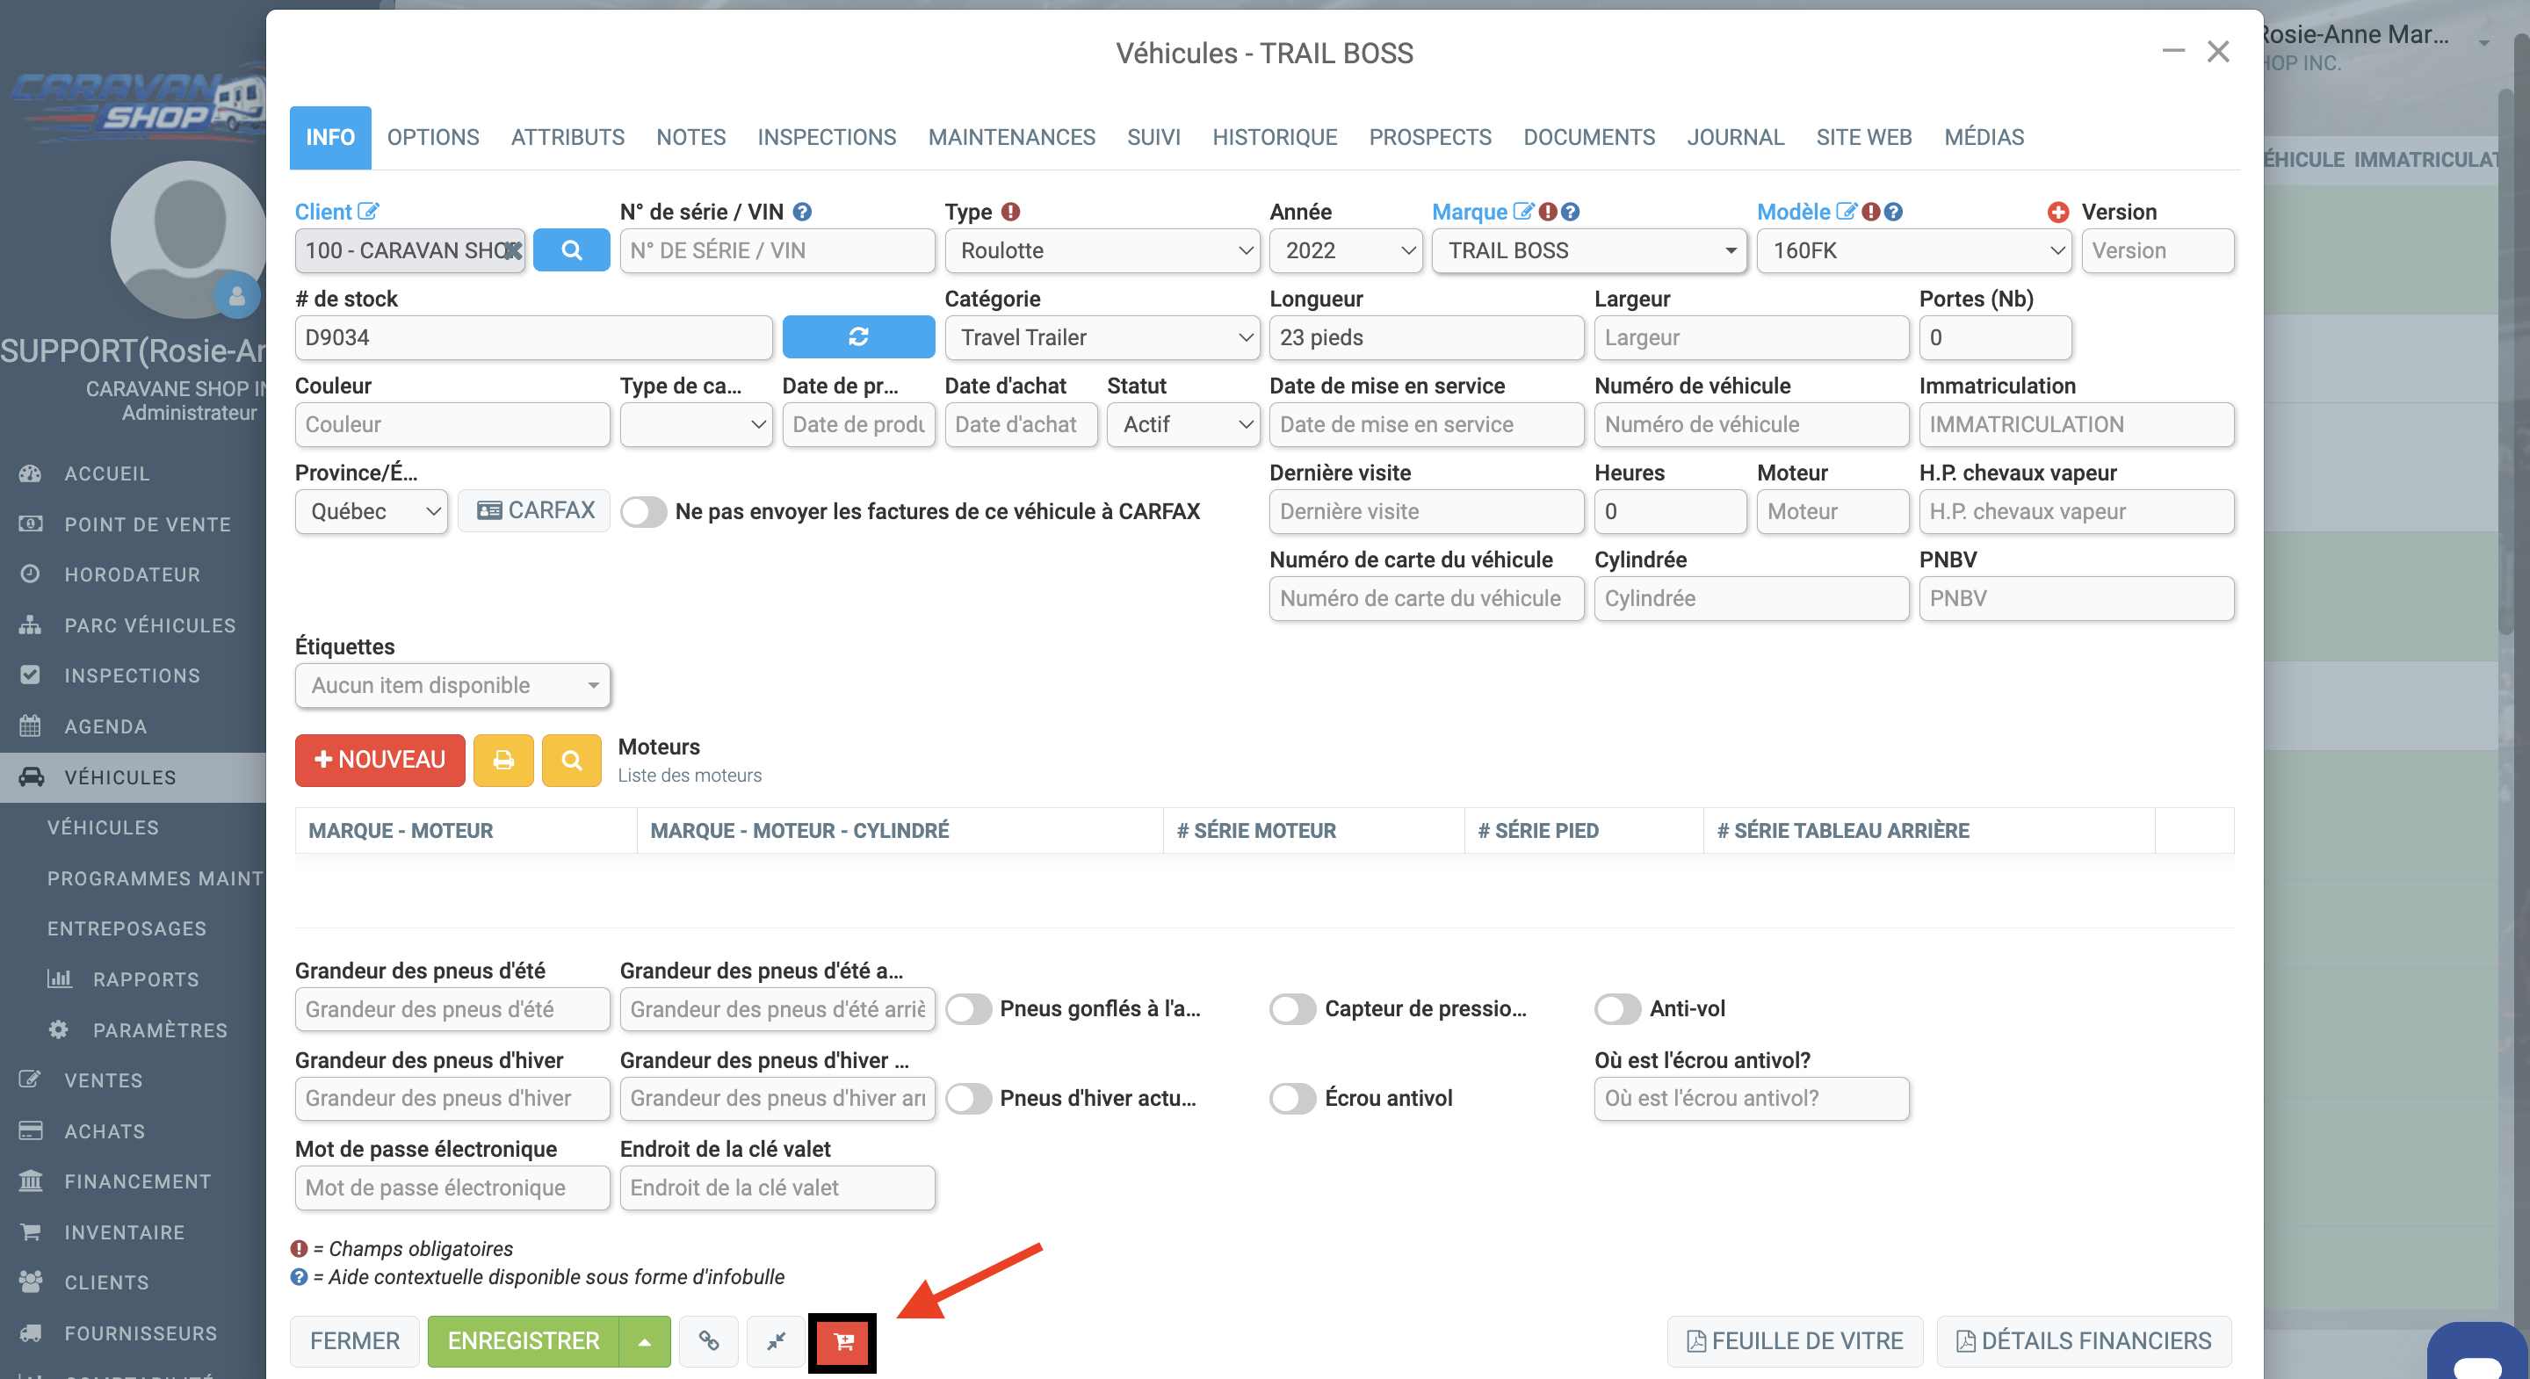Toggle do-not-send invoices to CARFAX switch

point(643,512)
